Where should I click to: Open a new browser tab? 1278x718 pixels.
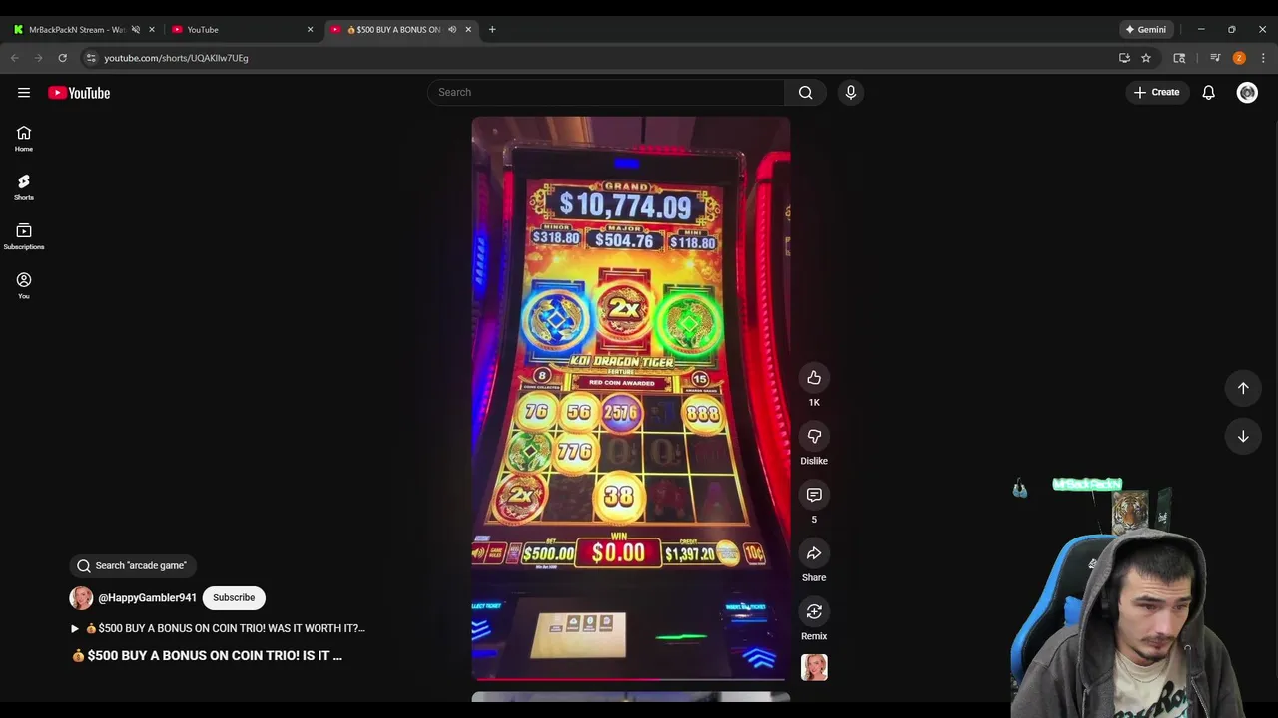492,29
